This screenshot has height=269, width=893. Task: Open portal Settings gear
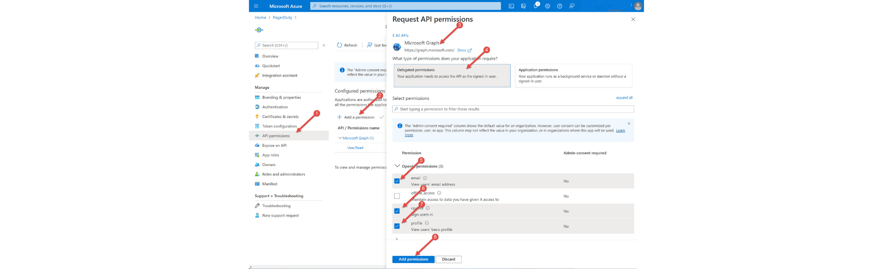548,6
